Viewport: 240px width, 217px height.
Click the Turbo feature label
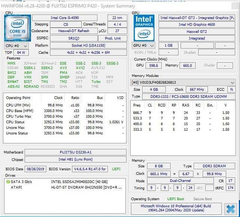point(96,82)
